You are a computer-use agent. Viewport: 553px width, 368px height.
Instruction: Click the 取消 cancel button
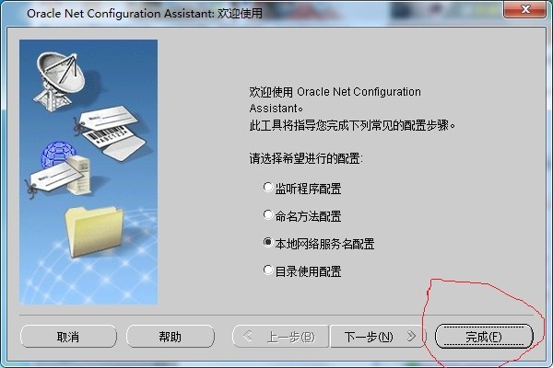click(x=68, y=337)
